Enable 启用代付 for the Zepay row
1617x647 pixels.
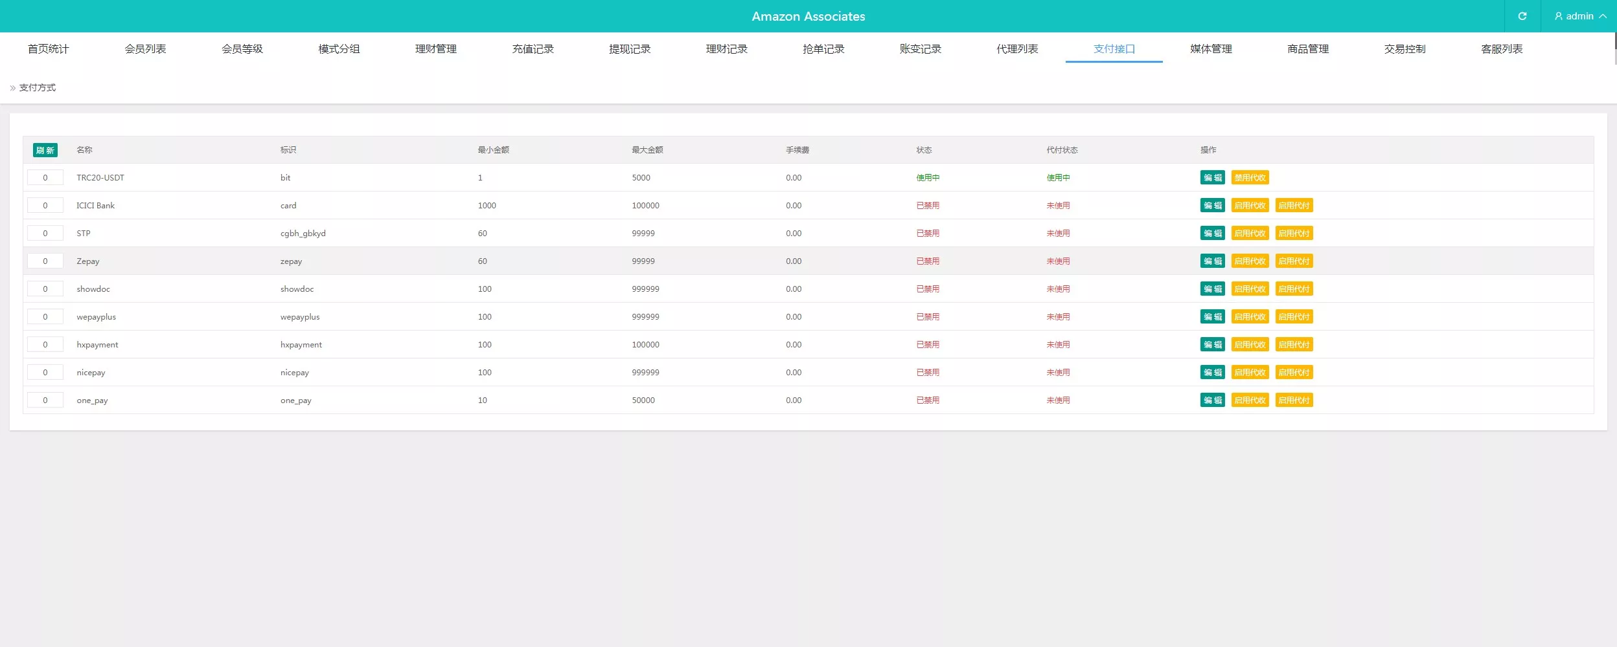[1293, 261]
